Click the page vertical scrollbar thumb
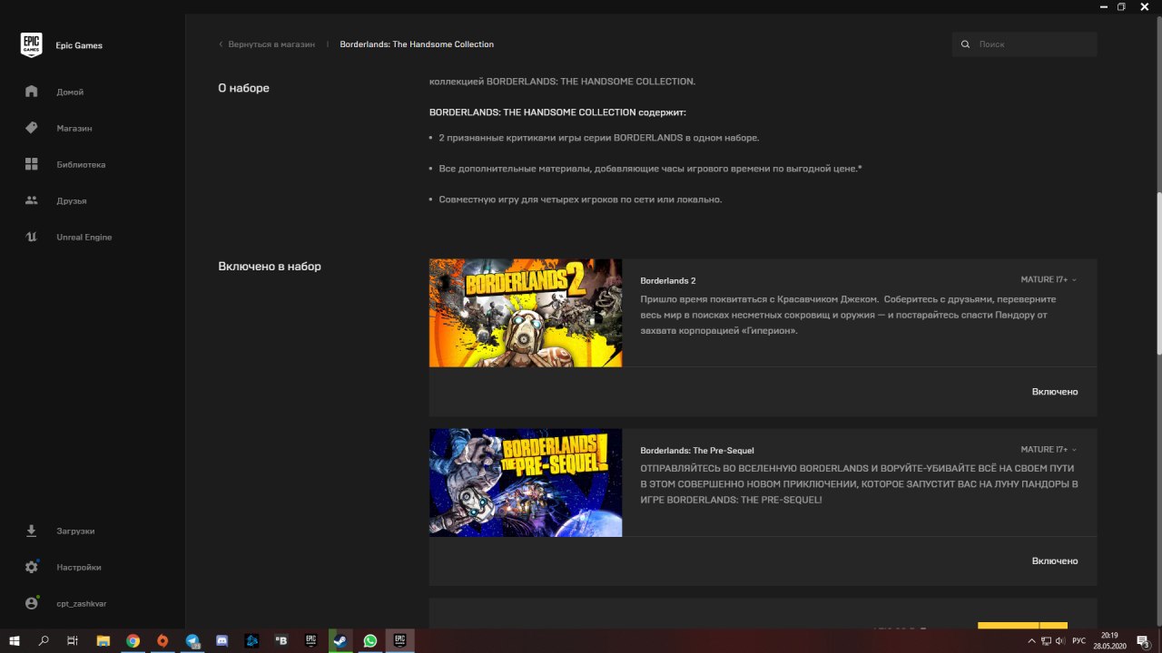1162x653 pixels. tap(1157, 274)
